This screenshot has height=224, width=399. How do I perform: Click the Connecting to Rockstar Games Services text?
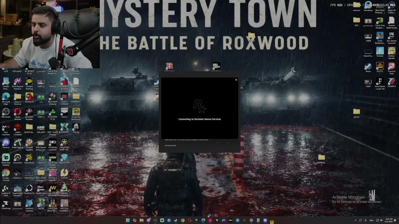tap(199, 119)
